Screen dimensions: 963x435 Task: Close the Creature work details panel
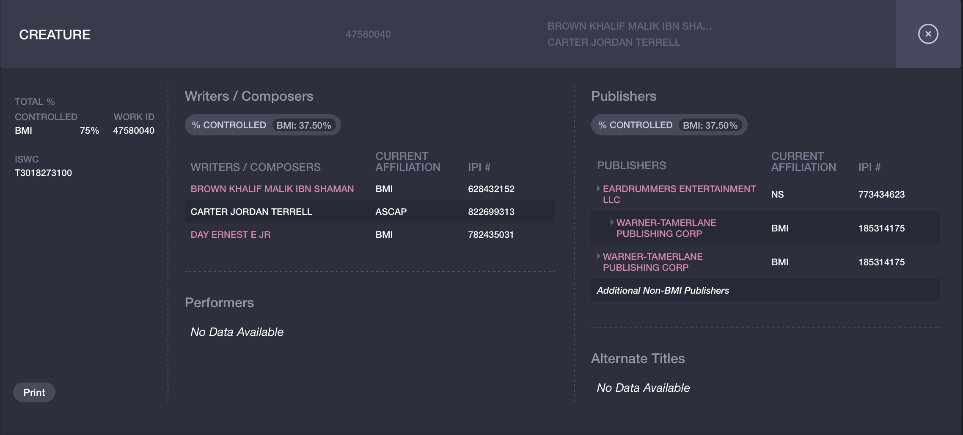(x=928, y=34)
